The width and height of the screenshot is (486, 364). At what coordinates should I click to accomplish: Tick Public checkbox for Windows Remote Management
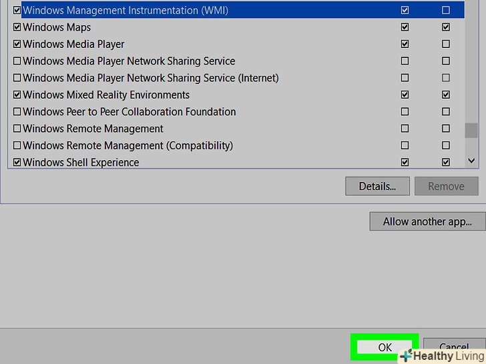pyautogui.click(x=446, y=129)
